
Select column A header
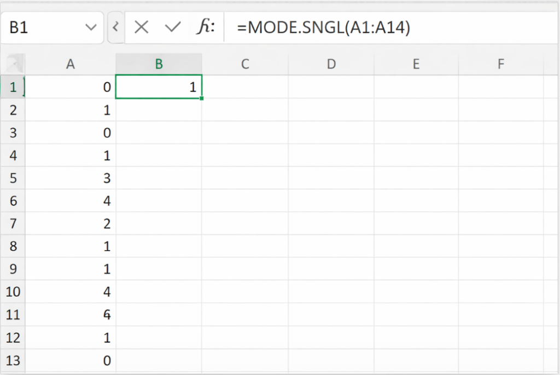click(71, 64)
